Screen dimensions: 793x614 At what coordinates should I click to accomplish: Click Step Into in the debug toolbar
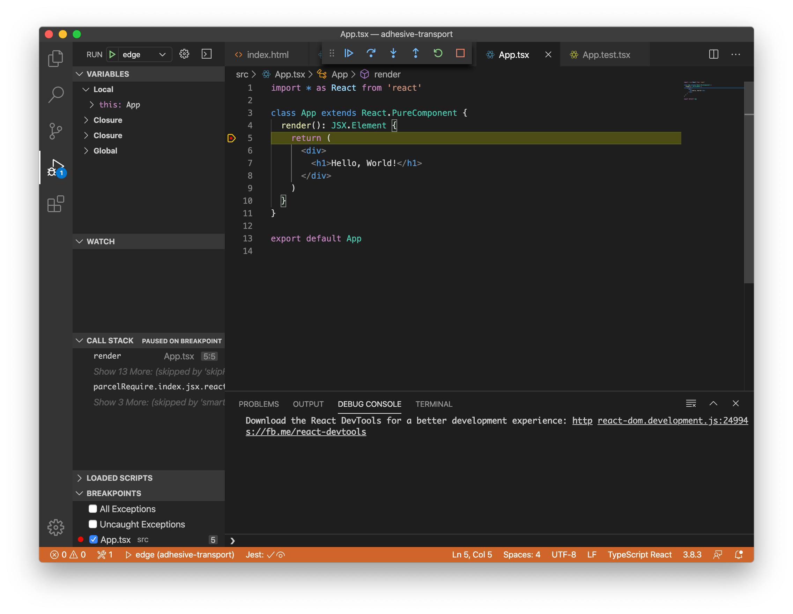click(393, 53)
